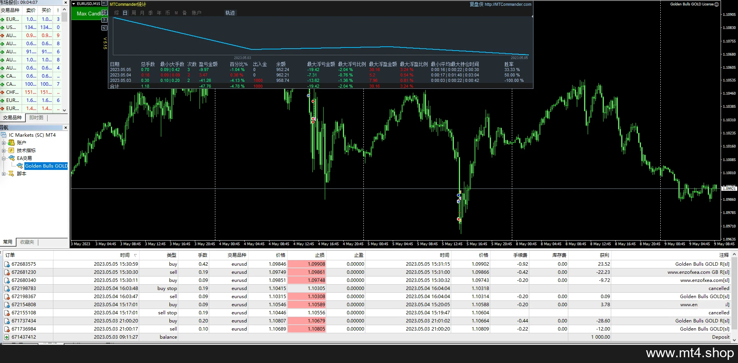
Task: Click the question mark help icon on chart
Action: (x=104, y=20)
